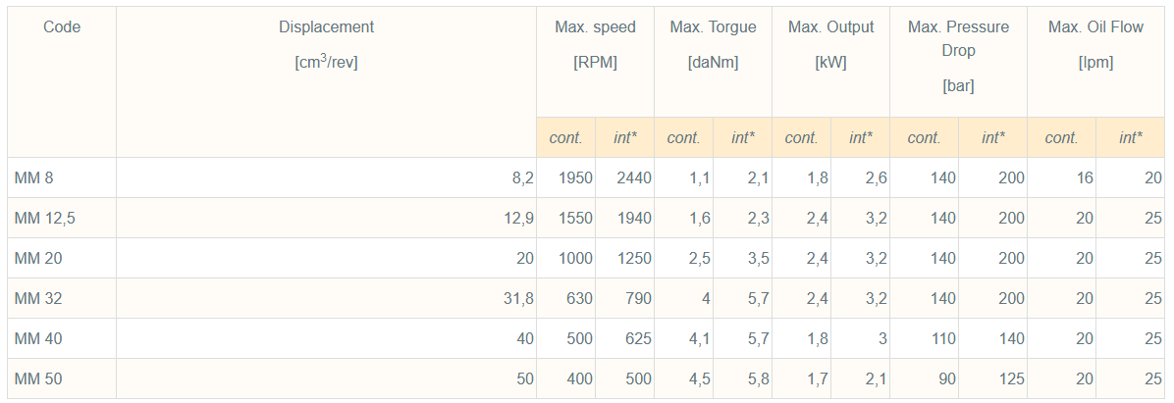This screenshot has width=1174, height=403.
Task: Click MM 50's 90 bar pressure cell
Action: point(946,379)
